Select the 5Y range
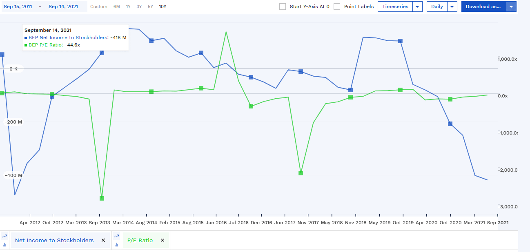 pos(151,7)
